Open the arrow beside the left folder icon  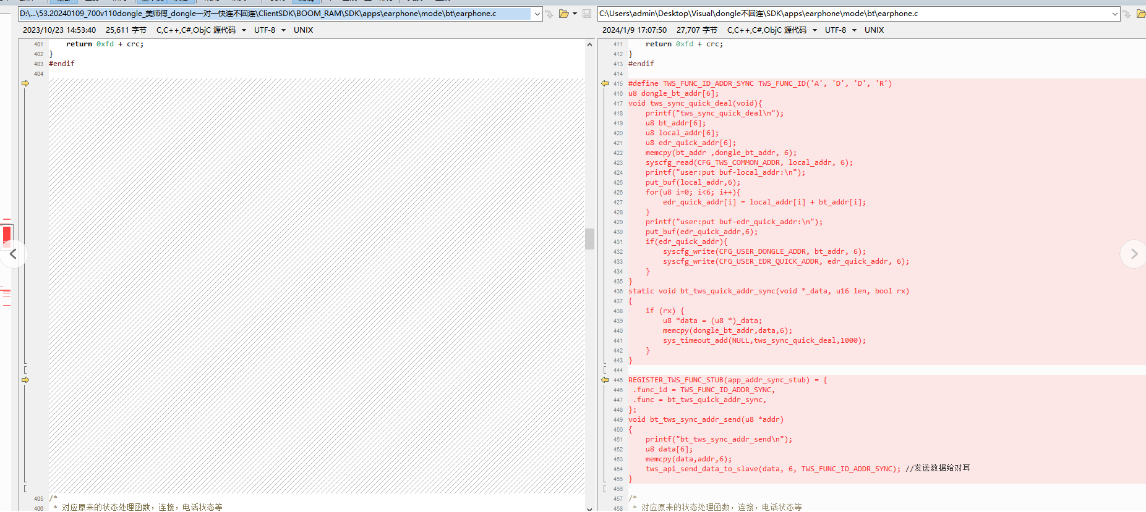575,14
